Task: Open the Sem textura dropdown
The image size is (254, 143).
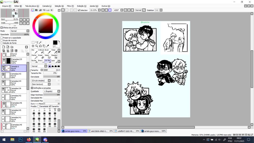Action: coord(49,84)
